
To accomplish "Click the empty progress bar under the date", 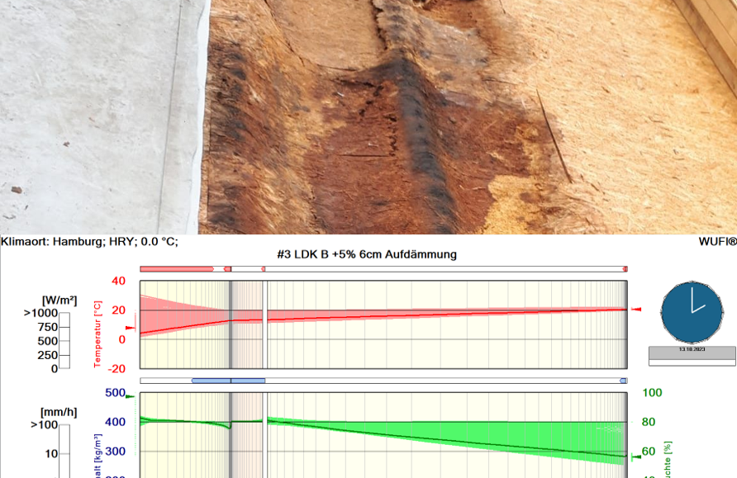I will (692, 362).
